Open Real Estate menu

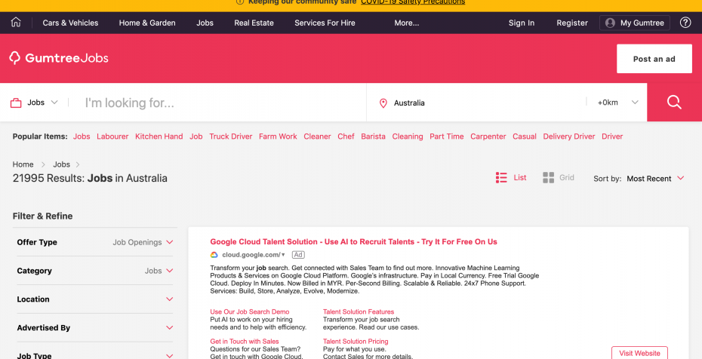pyautogui.click(x=254, y=23)
